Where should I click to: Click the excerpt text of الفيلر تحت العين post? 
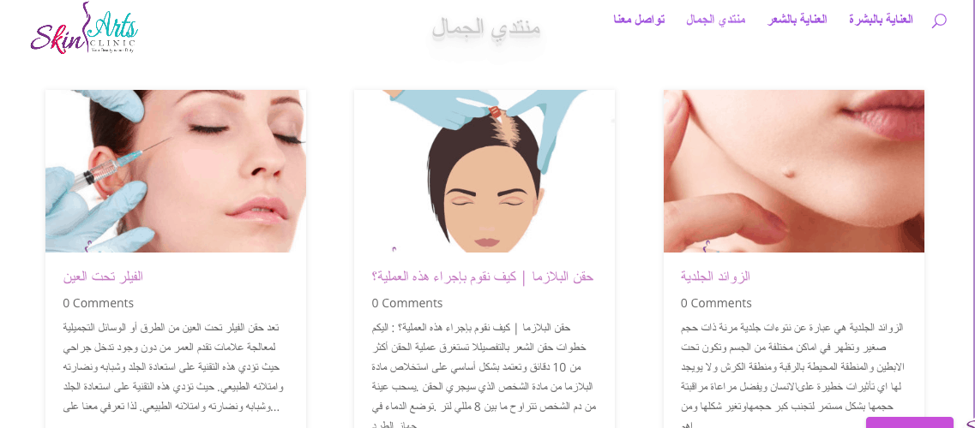point(173,366)
